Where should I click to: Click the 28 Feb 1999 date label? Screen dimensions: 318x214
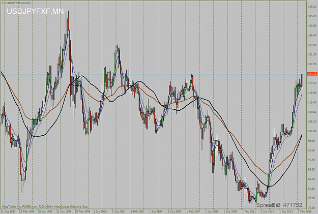(82, 211)
